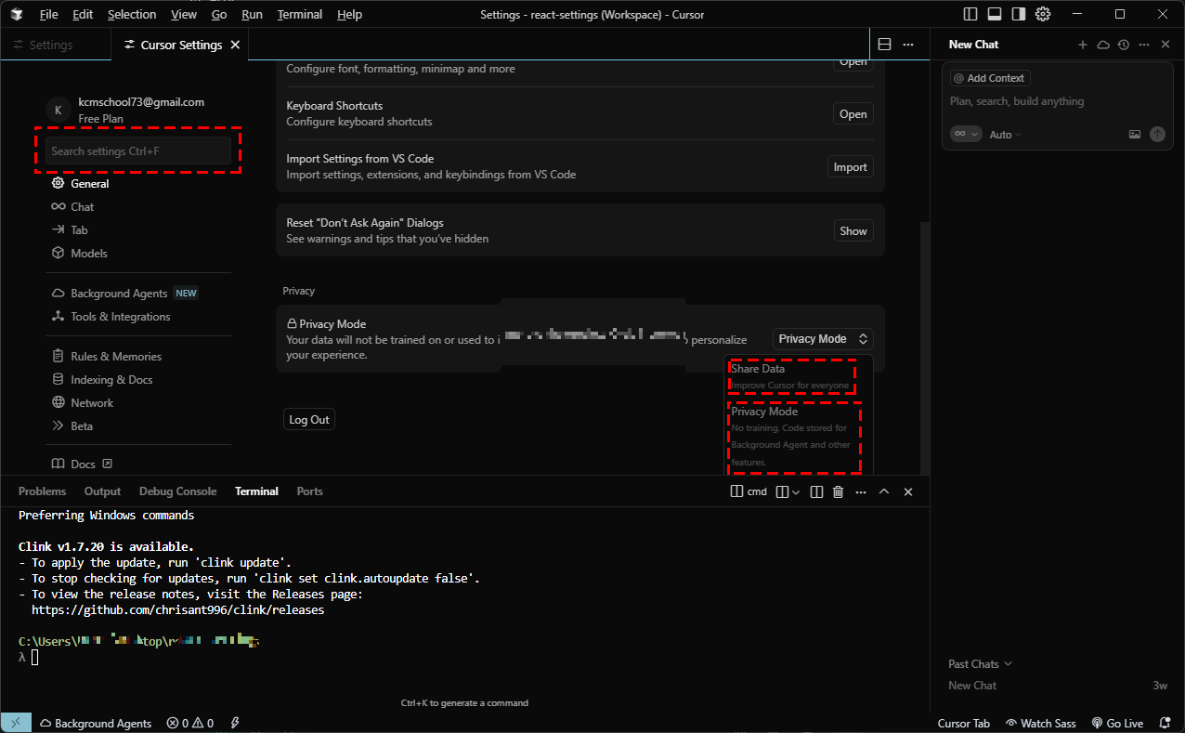
Task: Open the Auto model dropdown
Action: tap(1005, 135)
